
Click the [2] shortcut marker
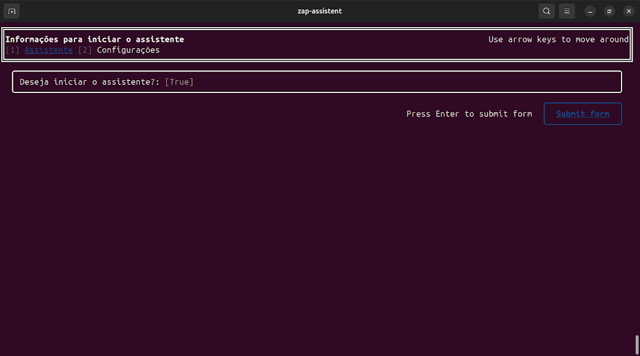click(85, 50)
